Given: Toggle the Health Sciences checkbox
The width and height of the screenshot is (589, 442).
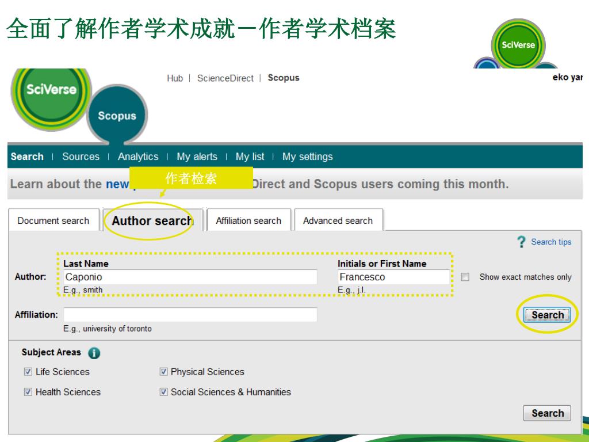Looking at the screenshot, I should [x=28, y=392].
